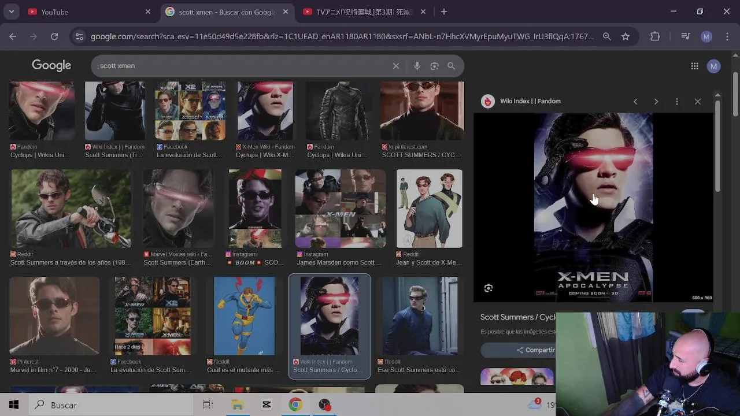Open Google Chrome taskbar icon
740x416 pixels.
pos(295,404)
